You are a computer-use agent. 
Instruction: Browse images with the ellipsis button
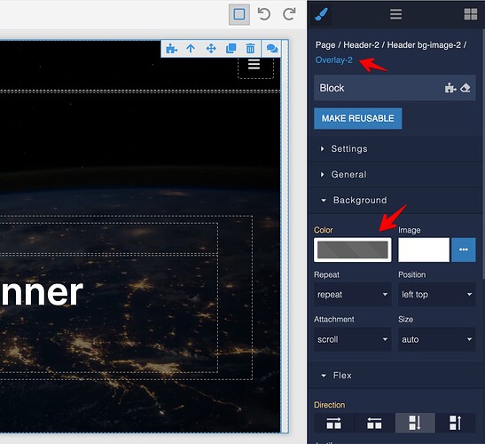pyautogui.click(x=464, y=250)
